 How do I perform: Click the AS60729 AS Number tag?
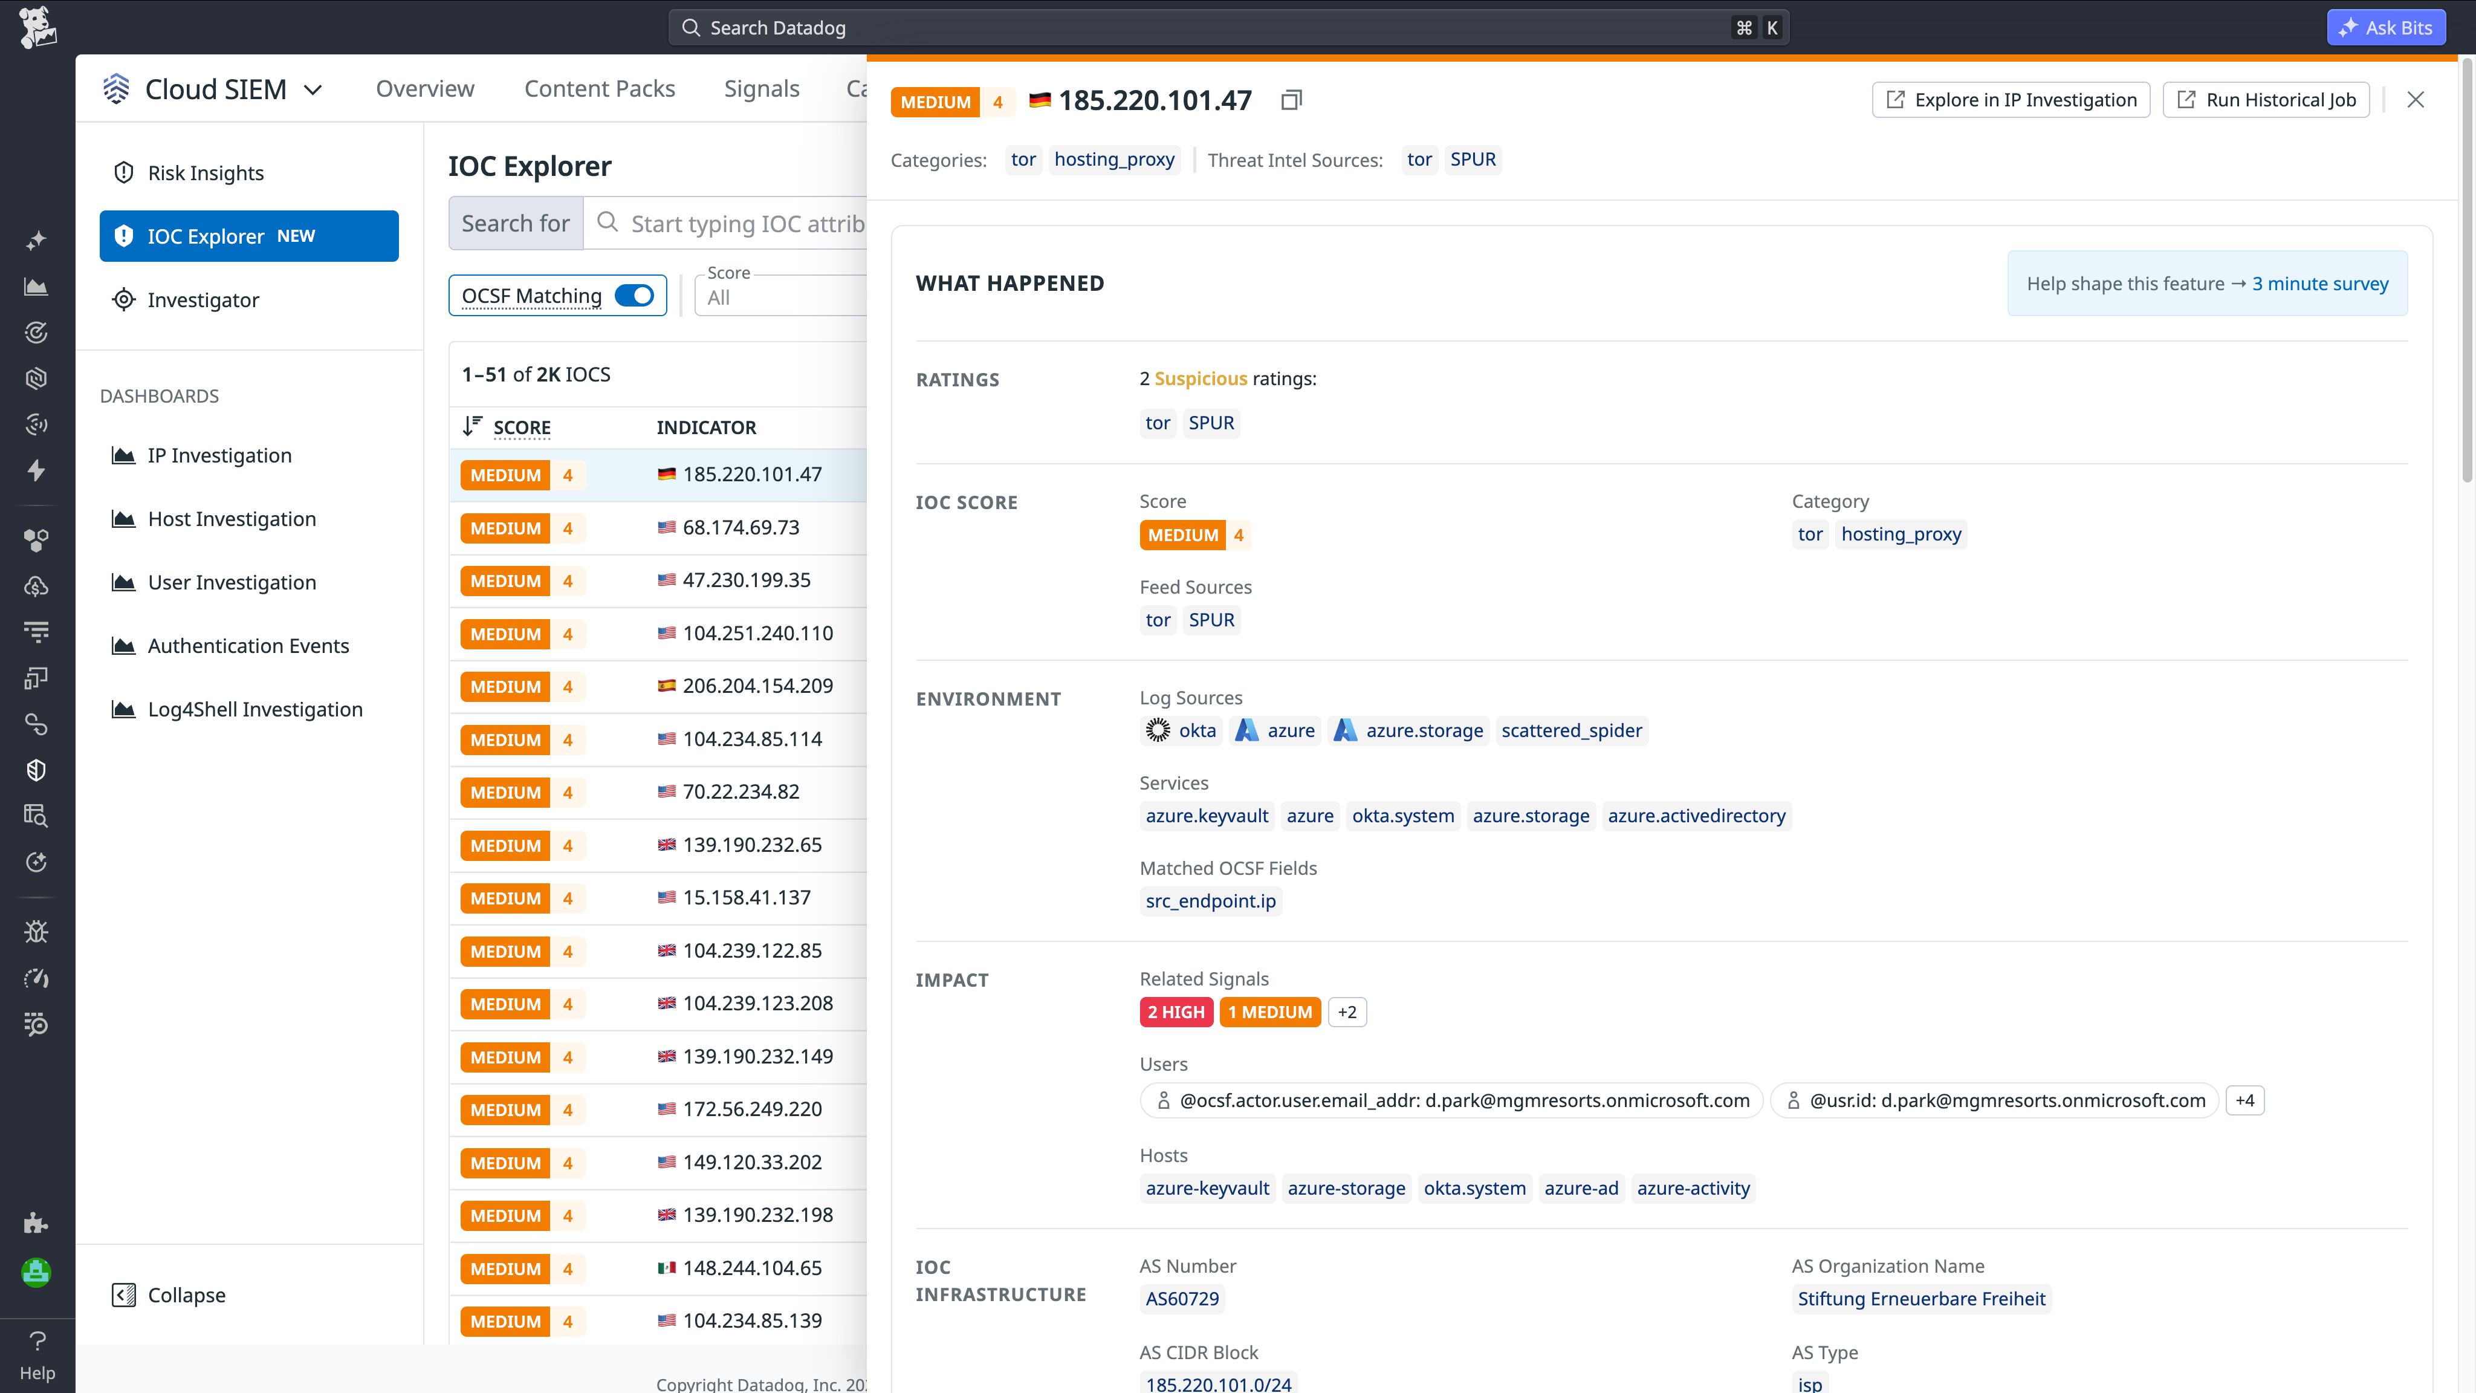[1182, 1299]
